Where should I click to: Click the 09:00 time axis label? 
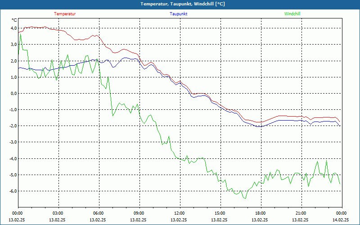(x=139, y=213)
